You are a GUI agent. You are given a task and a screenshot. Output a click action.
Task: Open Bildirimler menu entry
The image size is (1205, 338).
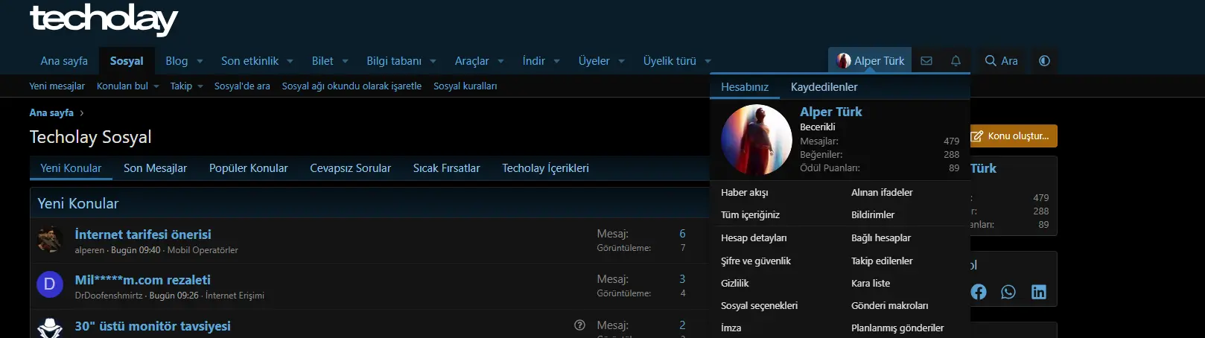tap(873, 215)
